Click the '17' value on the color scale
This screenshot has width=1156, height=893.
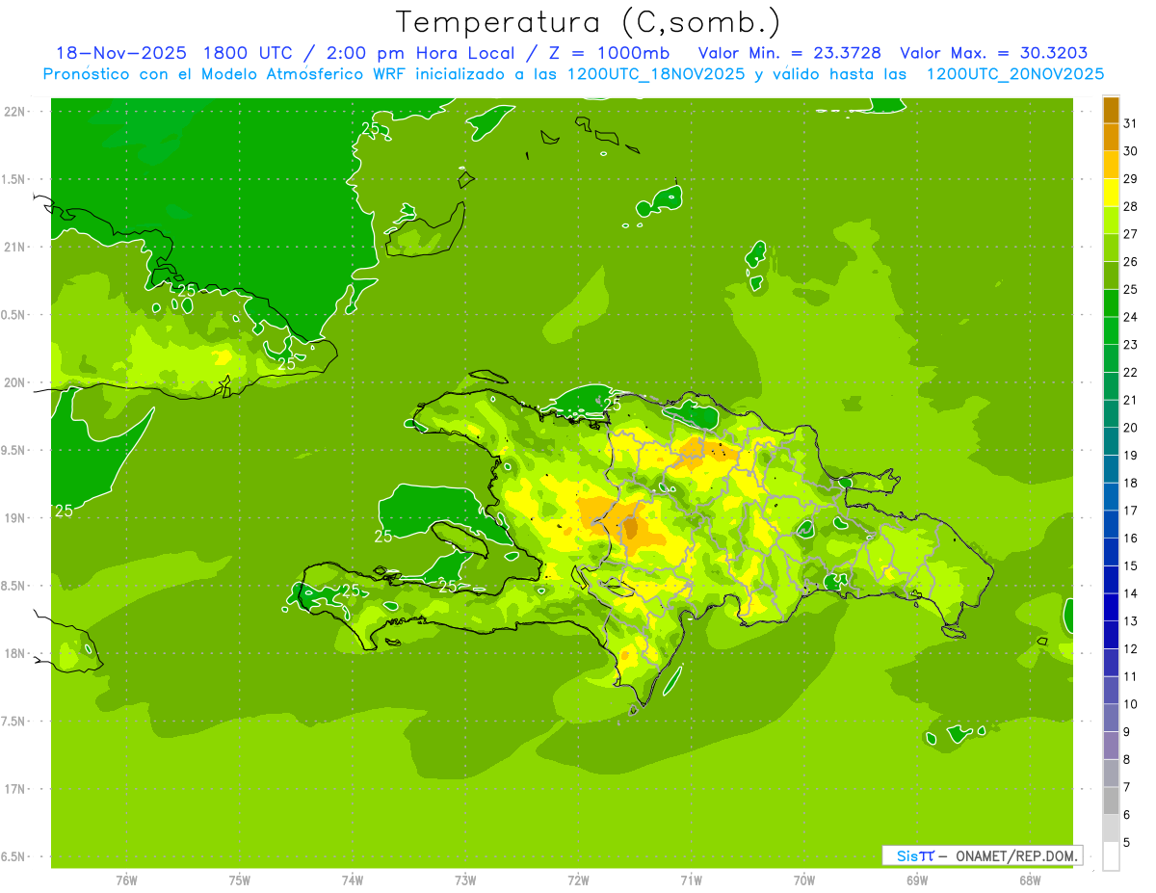pos(1130,511)
